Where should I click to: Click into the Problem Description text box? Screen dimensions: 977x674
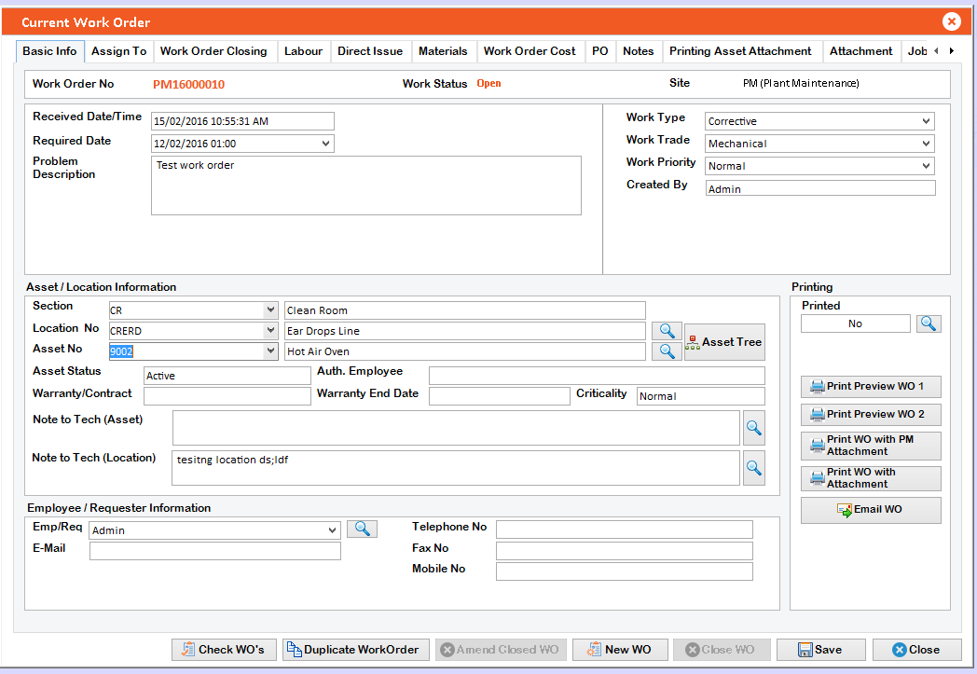[x=365, y=186]
